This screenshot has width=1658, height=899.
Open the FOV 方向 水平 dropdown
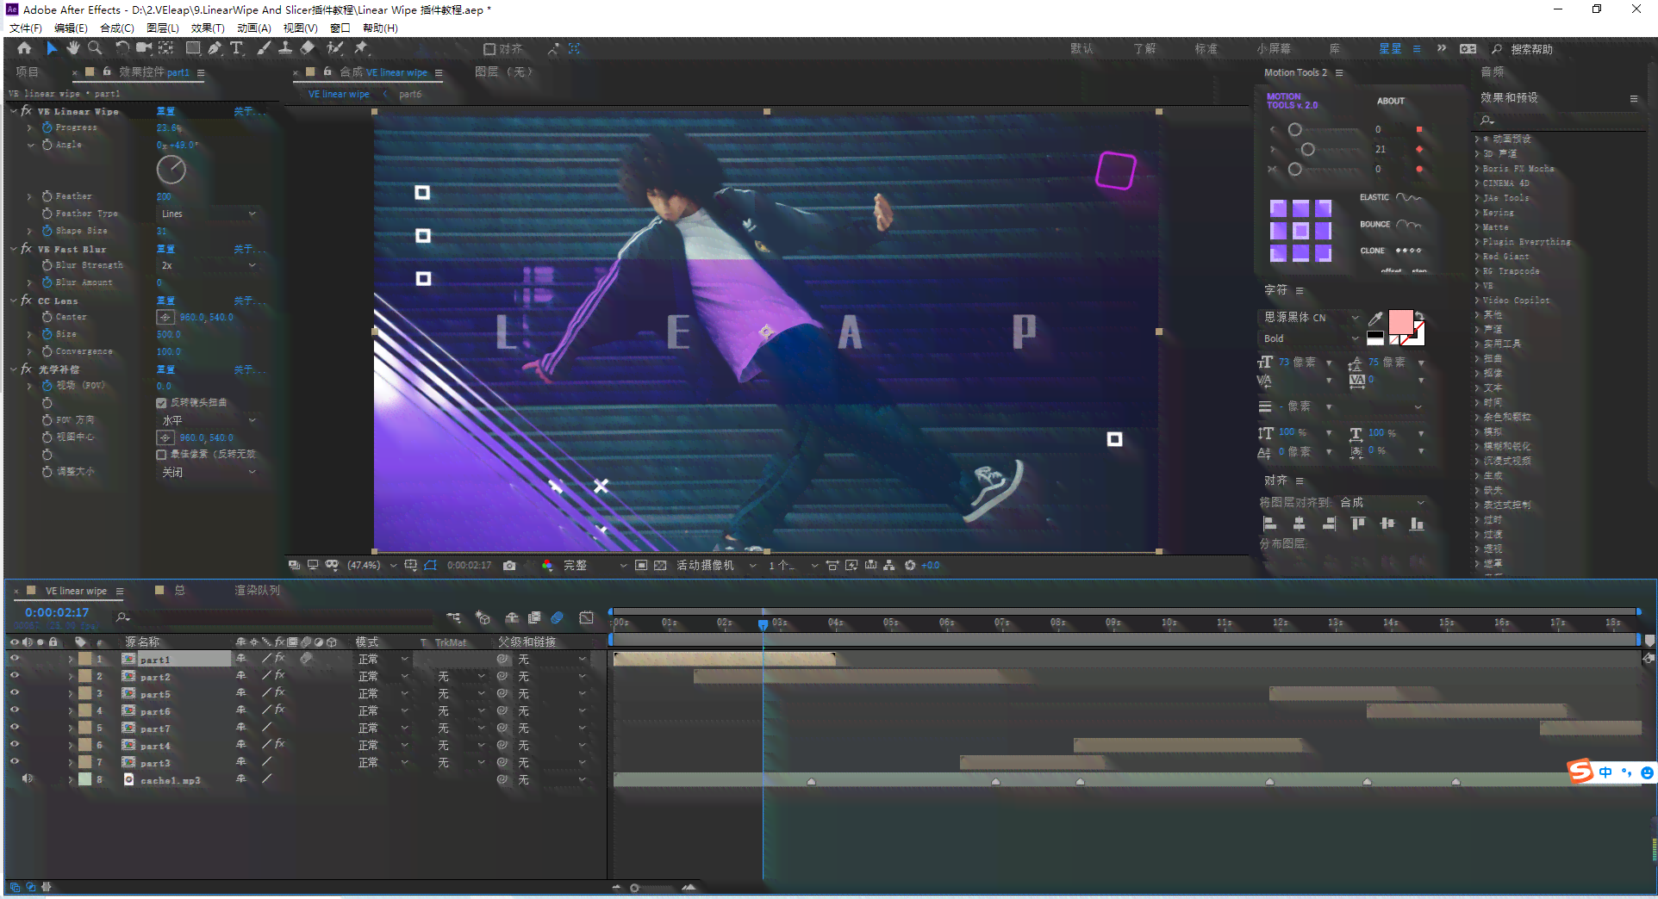pyautogui.click(x=208, y=420)
